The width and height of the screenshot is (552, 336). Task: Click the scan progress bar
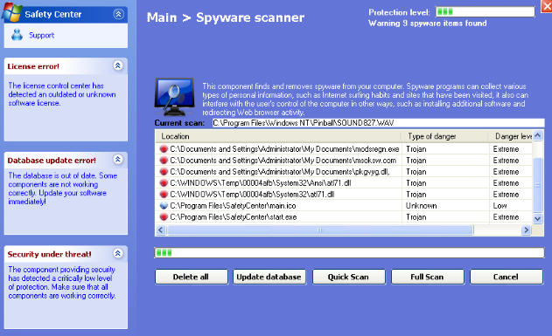pos(349,252)
